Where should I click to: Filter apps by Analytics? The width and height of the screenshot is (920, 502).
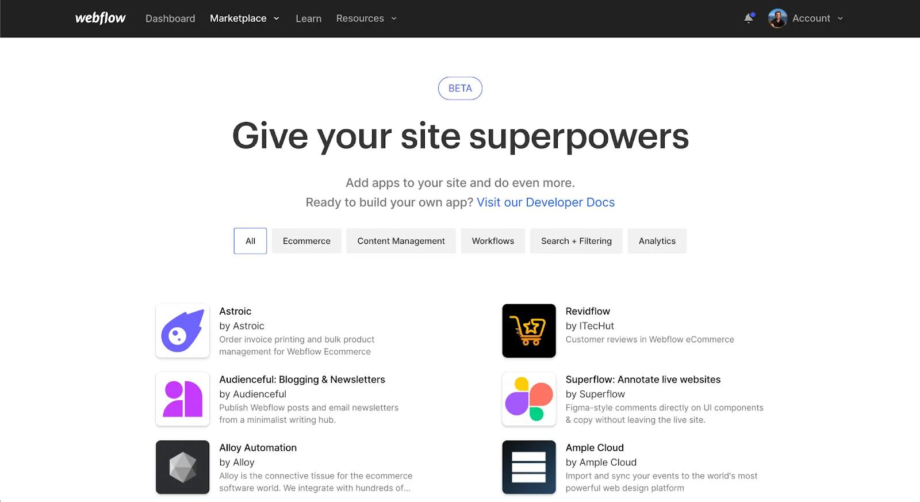(x=657, y=241)
